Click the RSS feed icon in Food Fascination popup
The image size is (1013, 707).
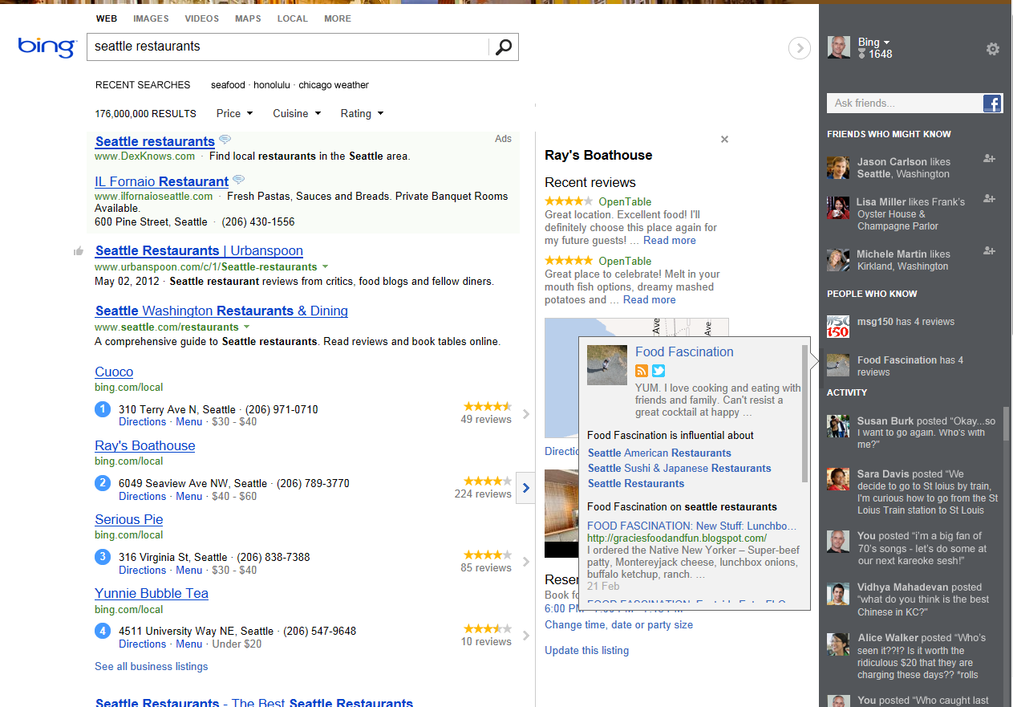(642, 371)
